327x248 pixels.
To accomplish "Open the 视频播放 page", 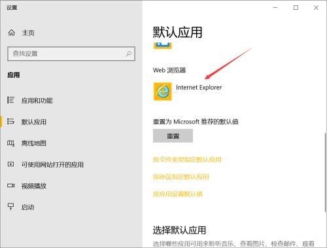I will click(34, 186).
